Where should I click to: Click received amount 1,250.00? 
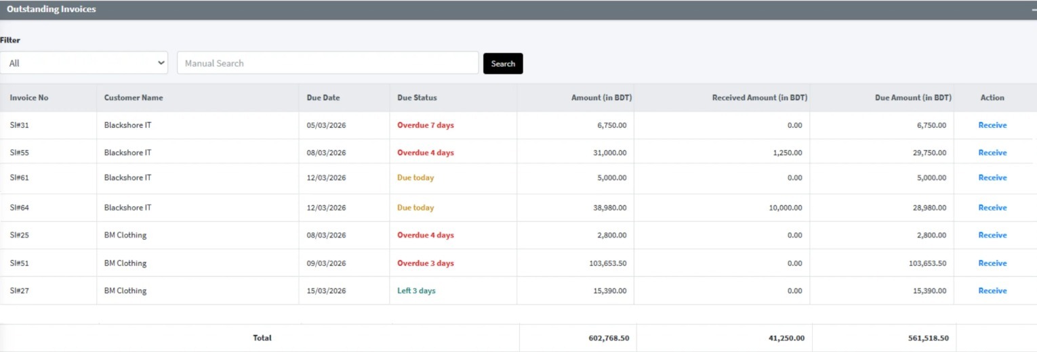(788, 153)
